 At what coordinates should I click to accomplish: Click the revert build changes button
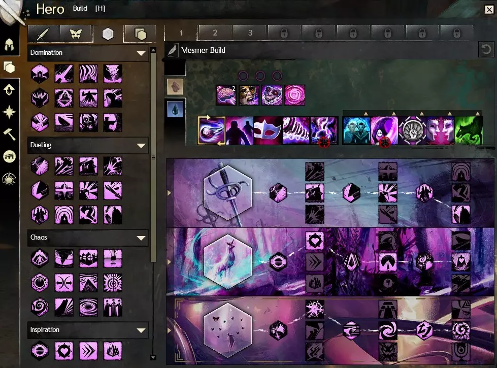(x=486, y=50)
